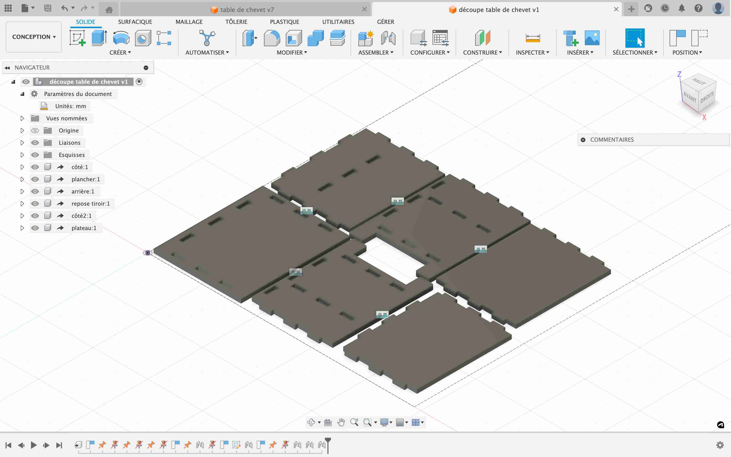Open the notifications bell icon

point(682,8)
